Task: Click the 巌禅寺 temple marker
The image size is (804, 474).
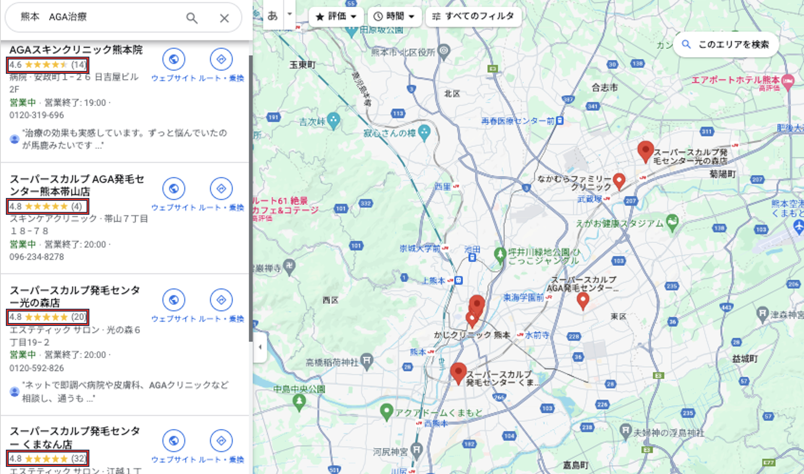Action: [290, 267]
